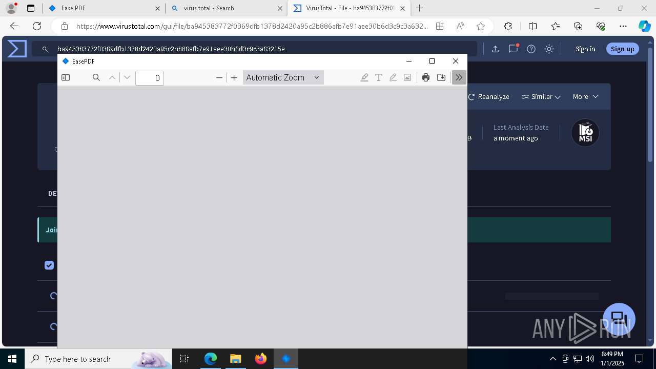Open Microsoft Edge from taskbar
This screenshot has height=369, width=656.
pyautogui.click(x=211, y=359)
